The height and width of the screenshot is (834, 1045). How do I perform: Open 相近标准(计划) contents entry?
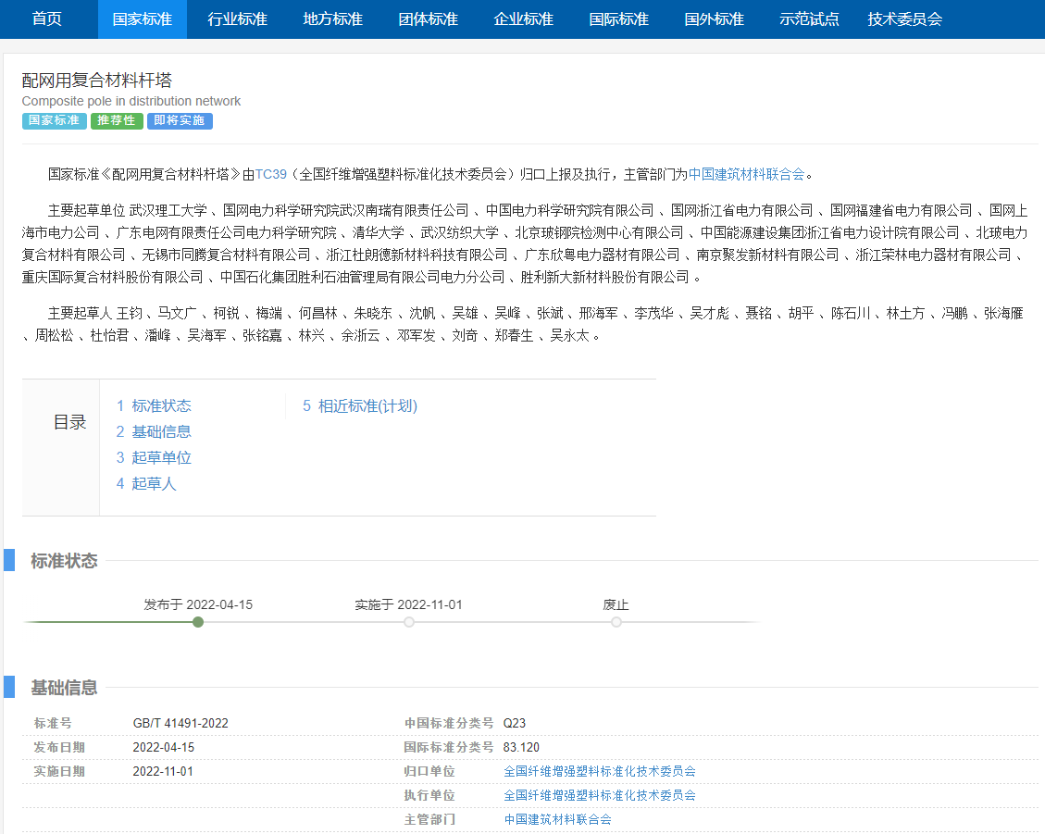pos(360,405)
